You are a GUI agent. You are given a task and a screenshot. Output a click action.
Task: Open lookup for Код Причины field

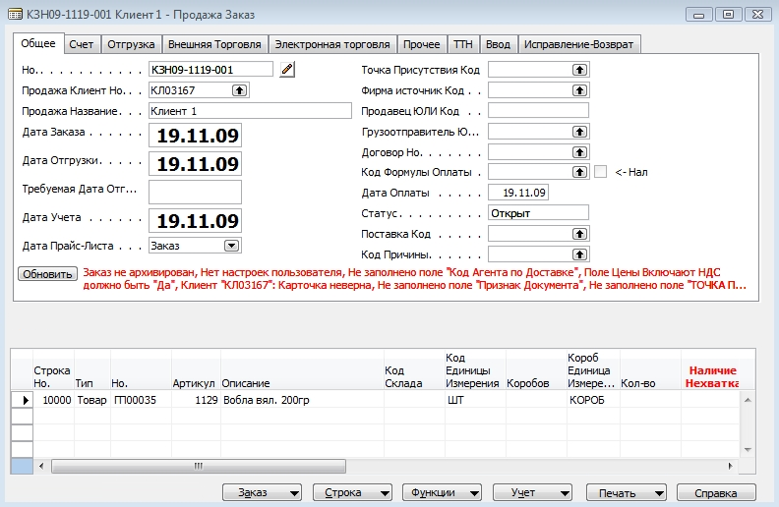(x=579, y=254)
